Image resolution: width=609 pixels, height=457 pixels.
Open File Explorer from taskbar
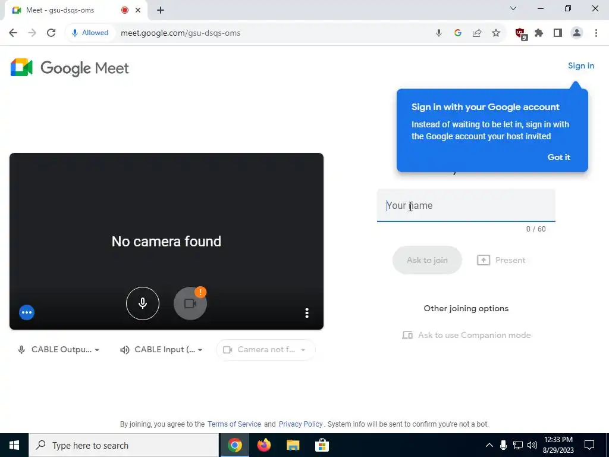293,445
